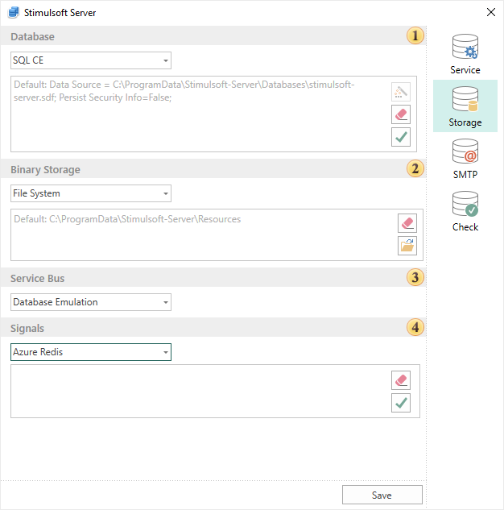Click the Save button
The width and height of the screenshot is (504, 510).
382,495
